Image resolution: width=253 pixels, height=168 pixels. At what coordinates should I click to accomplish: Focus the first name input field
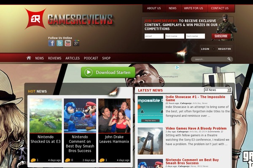[175, 36]
